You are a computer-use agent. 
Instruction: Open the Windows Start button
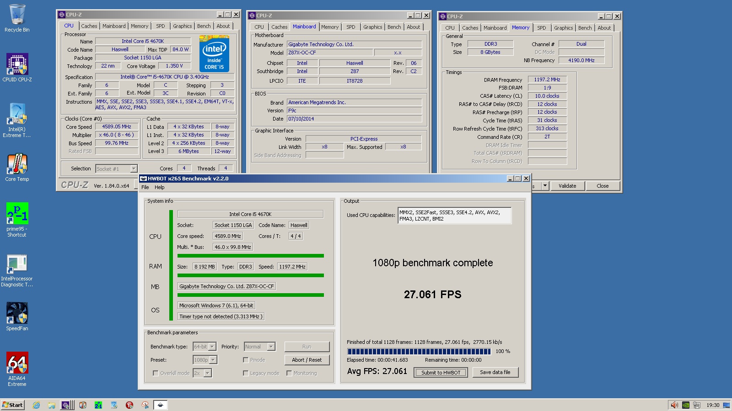coord(13,405)
